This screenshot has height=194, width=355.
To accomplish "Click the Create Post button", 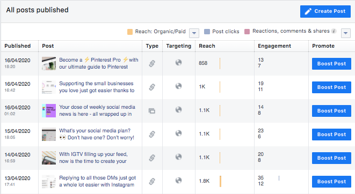I will pyautogui.click(x=325, y=11).
